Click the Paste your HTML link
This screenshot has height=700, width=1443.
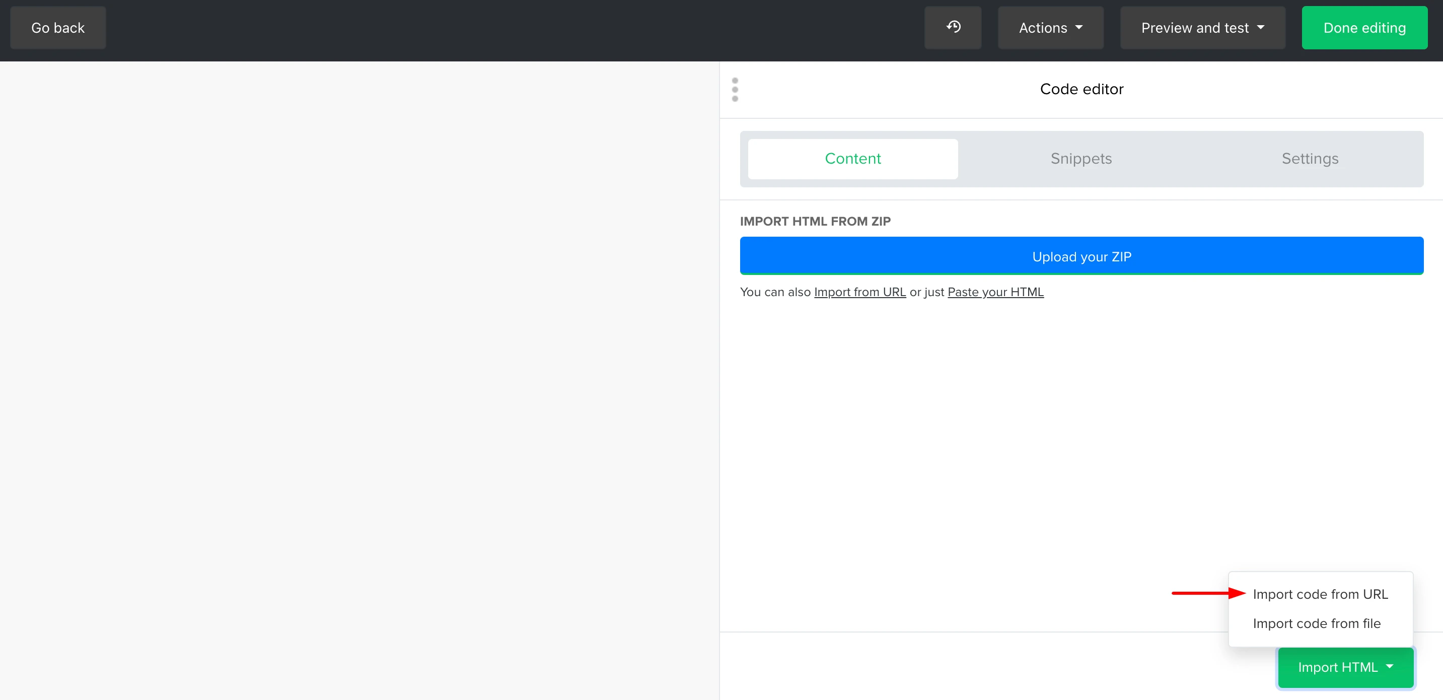pos(995,292)
